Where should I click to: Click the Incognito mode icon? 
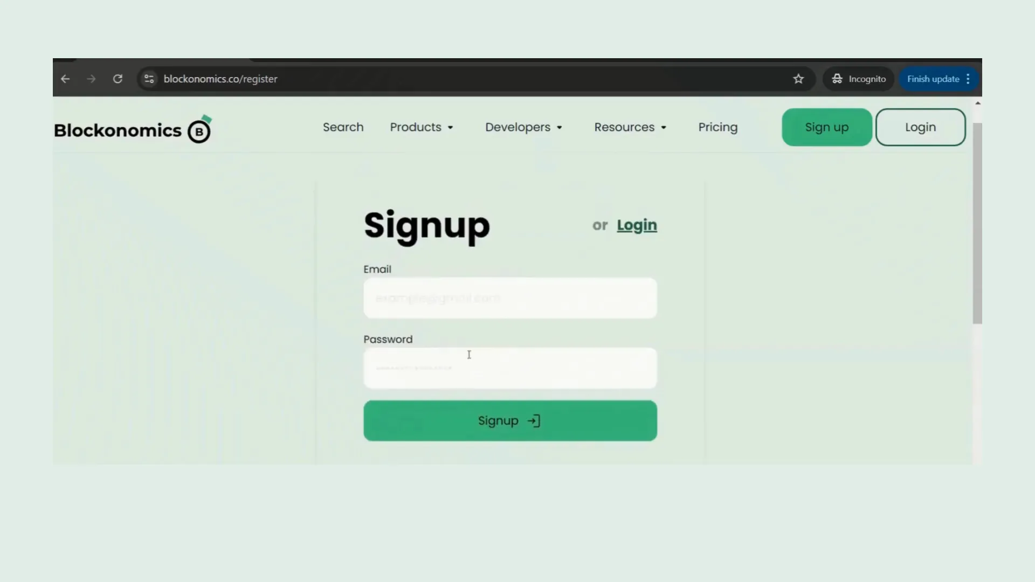point(837,79)
